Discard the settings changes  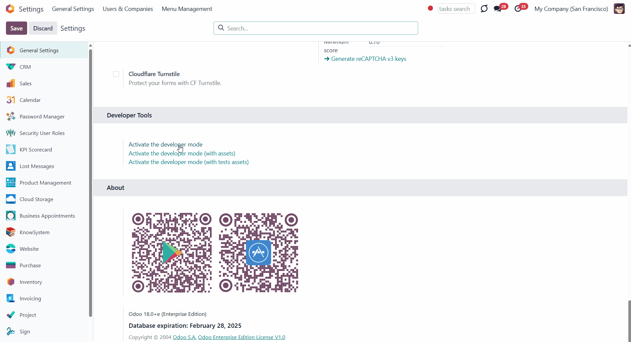click(x=43, y=28)
